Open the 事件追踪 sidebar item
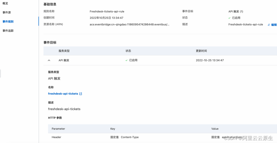Screen dimensions: 277x143 pyautogui.click(x=8, y=31)
